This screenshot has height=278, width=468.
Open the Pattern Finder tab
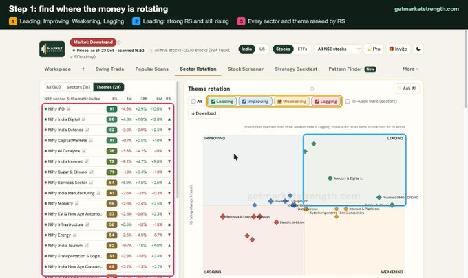tap(352, 69)
